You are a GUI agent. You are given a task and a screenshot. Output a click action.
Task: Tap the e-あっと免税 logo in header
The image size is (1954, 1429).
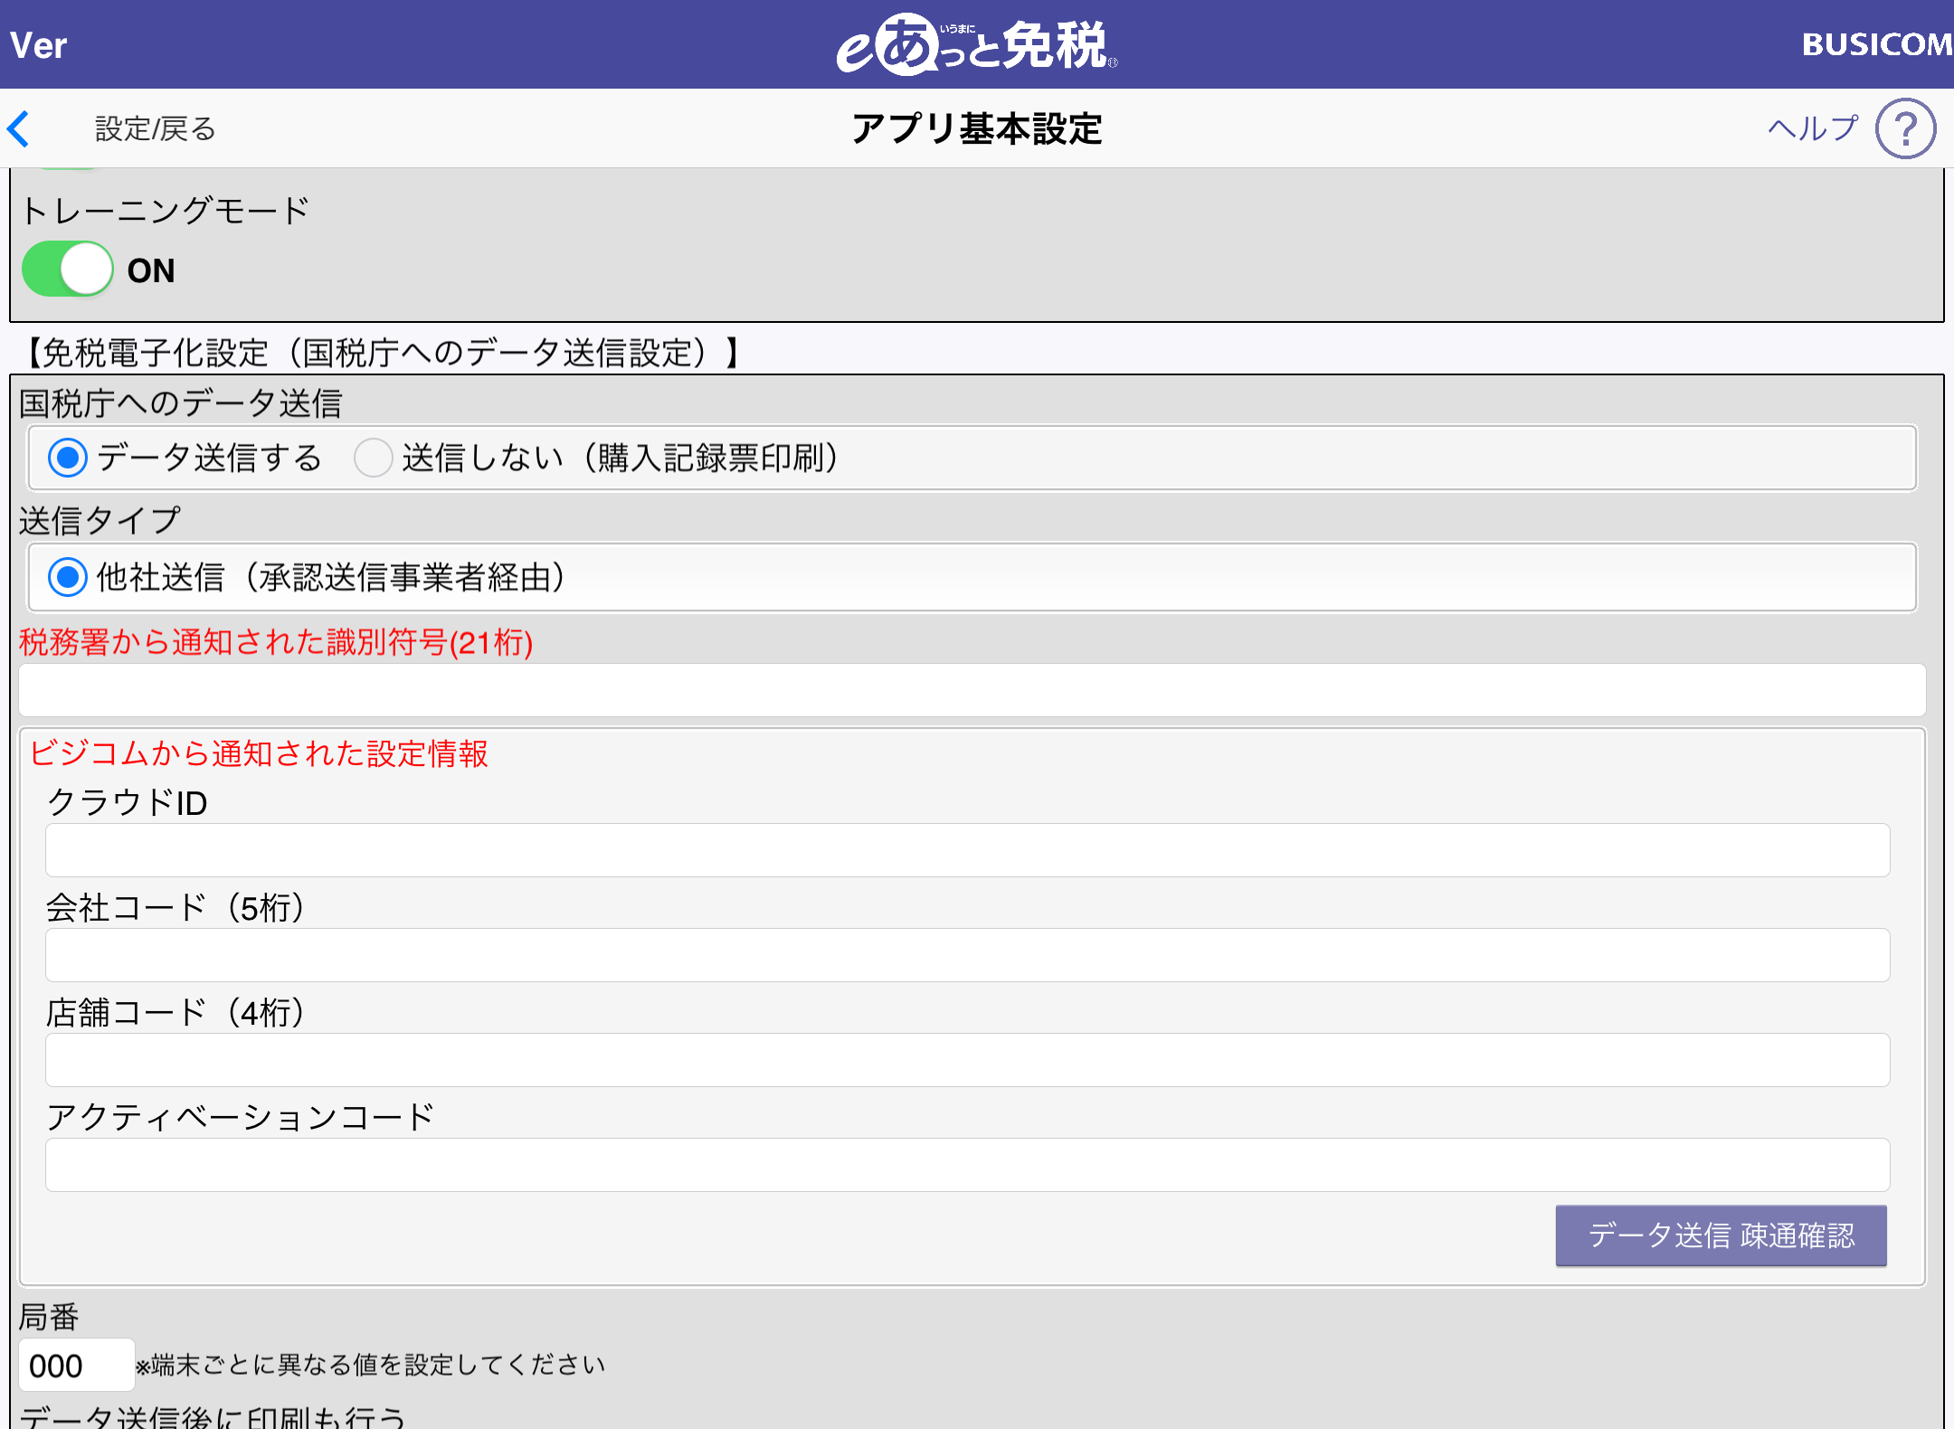976,44
